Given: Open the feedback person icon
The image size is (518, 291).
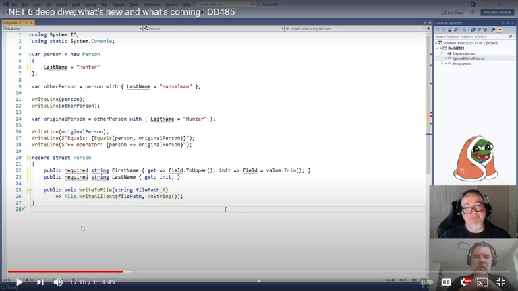Looking at the screenshot, I should click(x=472, y=13).
